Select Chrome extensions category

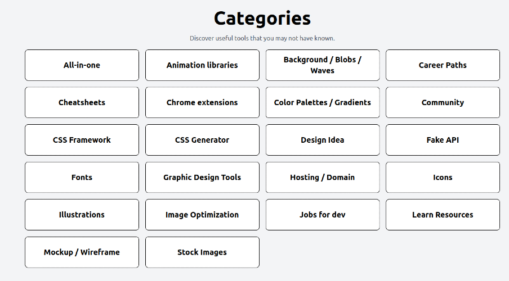202,102
